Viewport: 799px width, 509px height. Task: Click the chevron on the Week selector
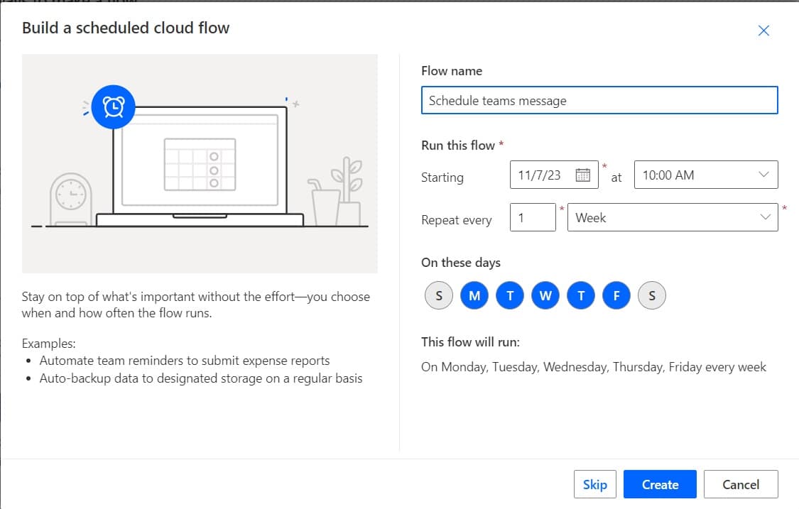pyautogui.click(x=766, y=217)
